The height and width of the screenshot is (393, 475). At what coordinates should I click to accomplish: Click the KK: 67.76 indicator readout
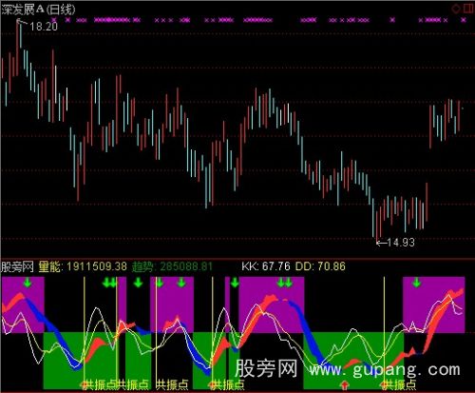(x=266, y=266)
